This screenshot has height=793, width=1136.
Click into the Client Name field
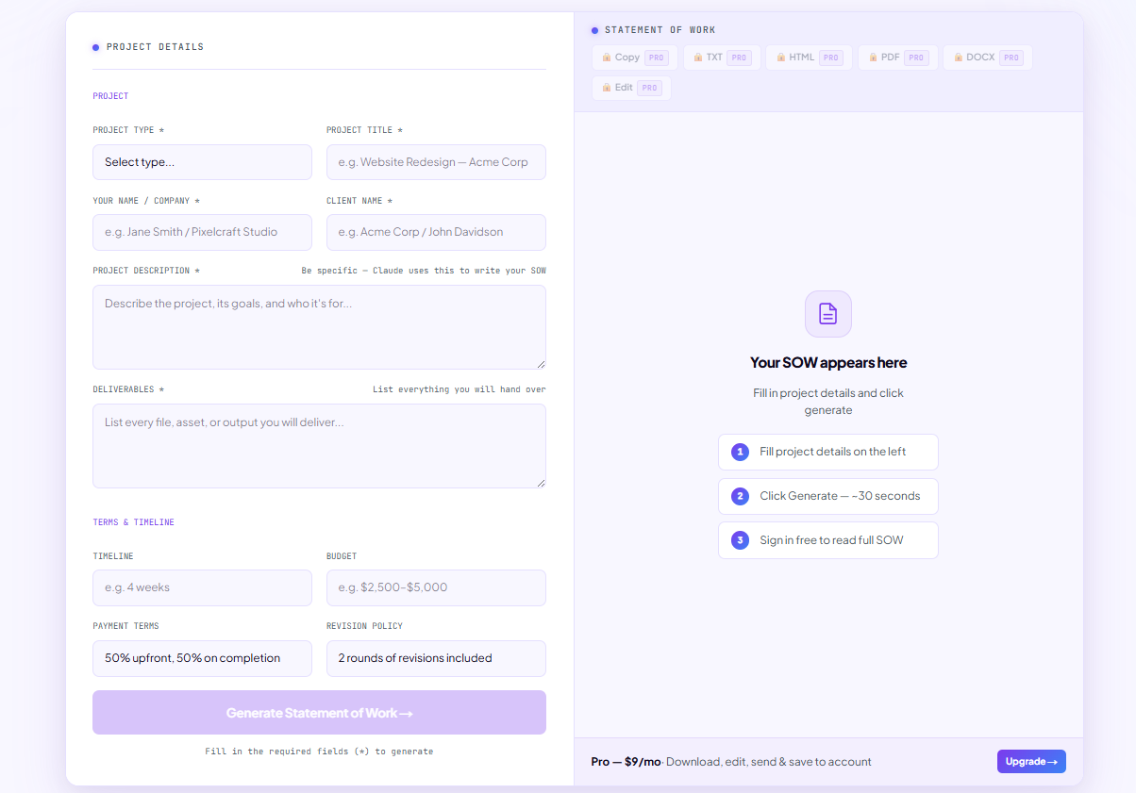click(x=436, y=232)
